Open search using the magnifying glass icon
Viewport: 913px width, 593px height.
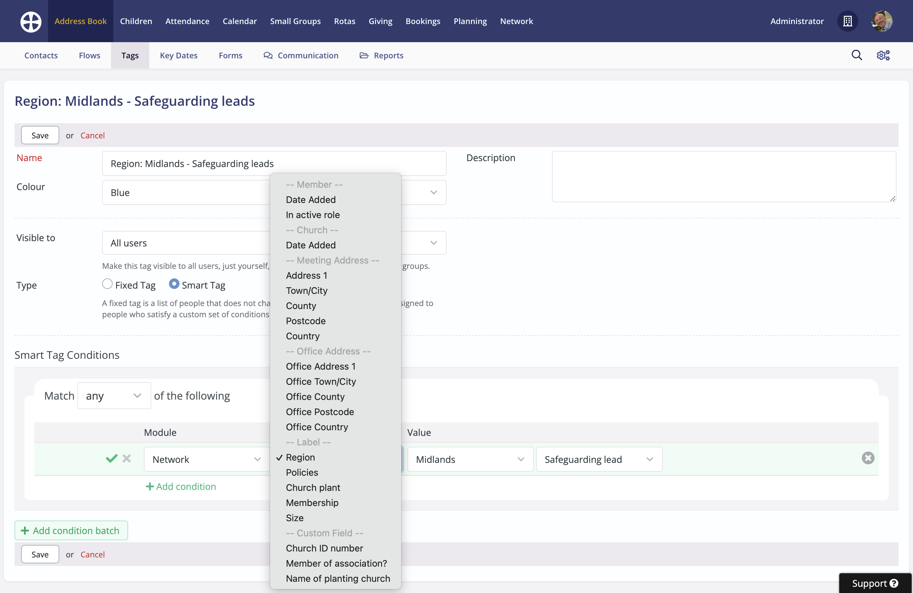click(857, 55)
